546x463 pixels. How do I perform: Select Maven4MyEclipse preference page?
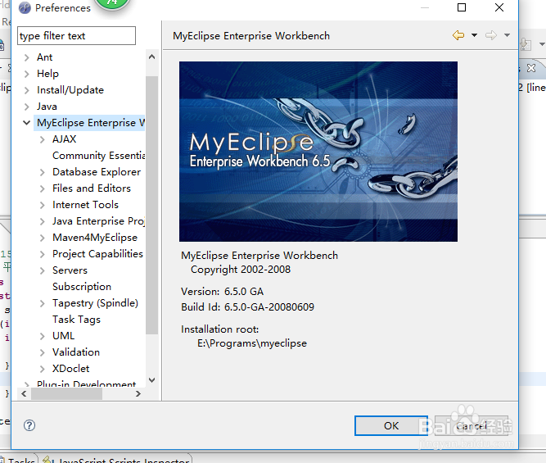coord(95,238)
